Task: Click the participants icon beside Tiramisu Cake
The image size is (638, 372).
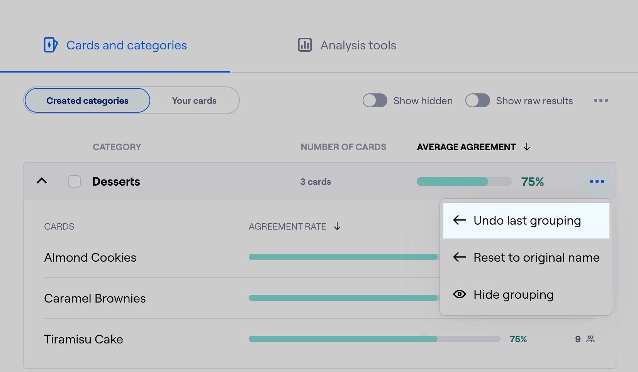Action: coord(590,339)
